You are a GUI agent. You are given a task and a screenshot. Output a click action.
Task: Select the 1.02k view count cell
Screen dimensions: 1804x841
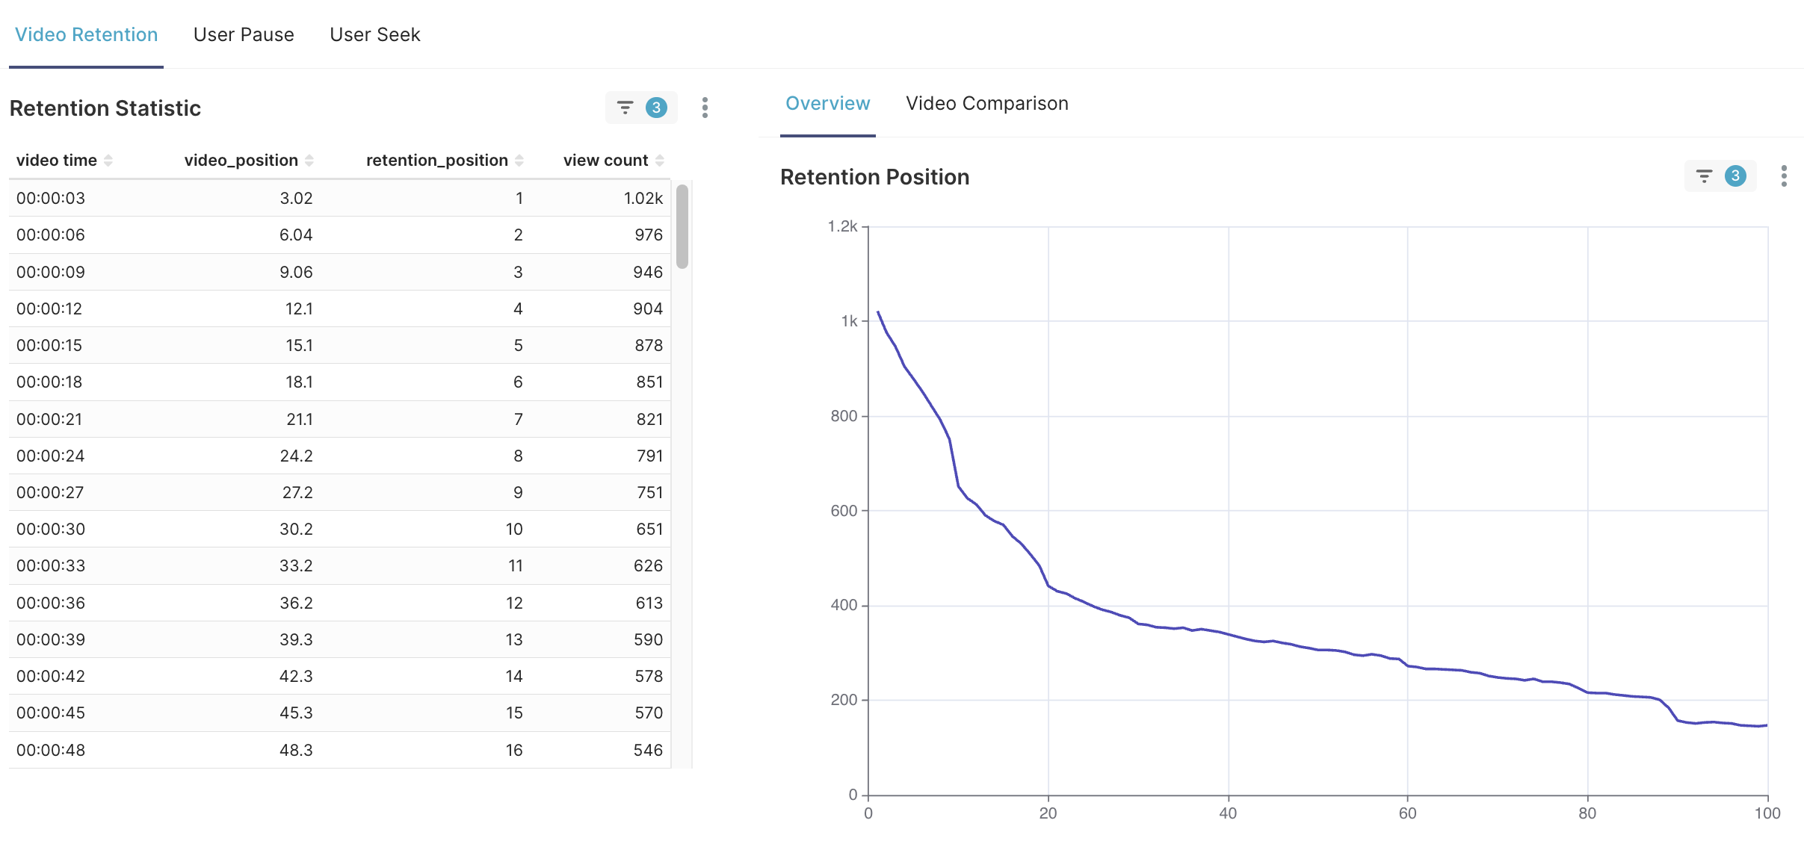pos(643,198)
